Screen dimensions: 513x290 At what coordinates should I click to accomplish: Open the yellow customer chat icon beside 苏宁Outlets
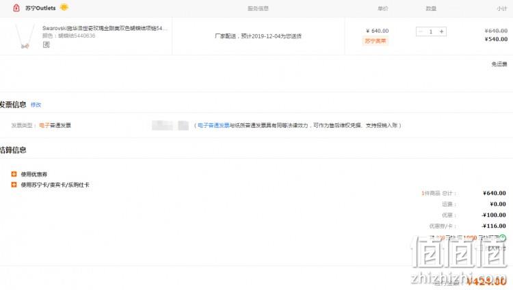click(x=64, y=8)
